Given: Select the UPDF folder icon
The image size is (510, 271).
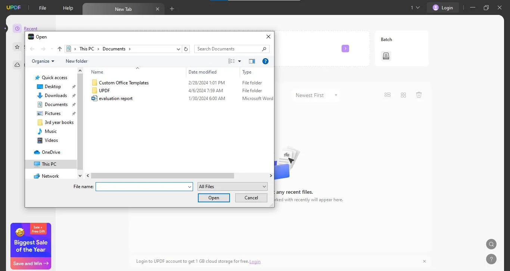Looking at the screenshot, I should coord(94,91).
